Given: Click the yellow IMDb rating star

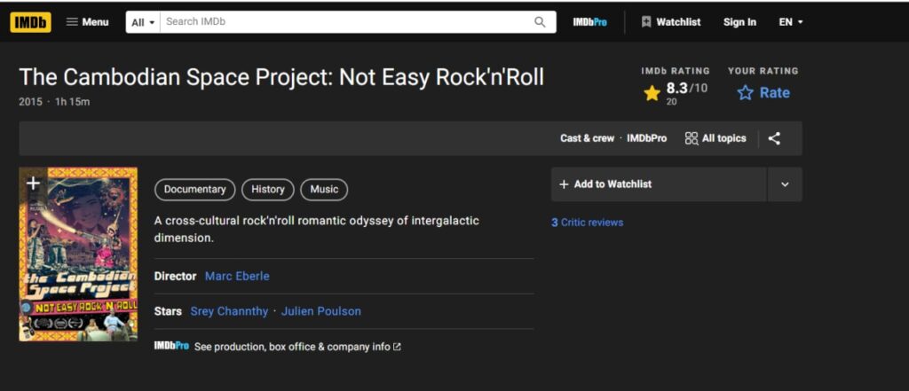Looking at the screenshot, I should tap(652, 93).
